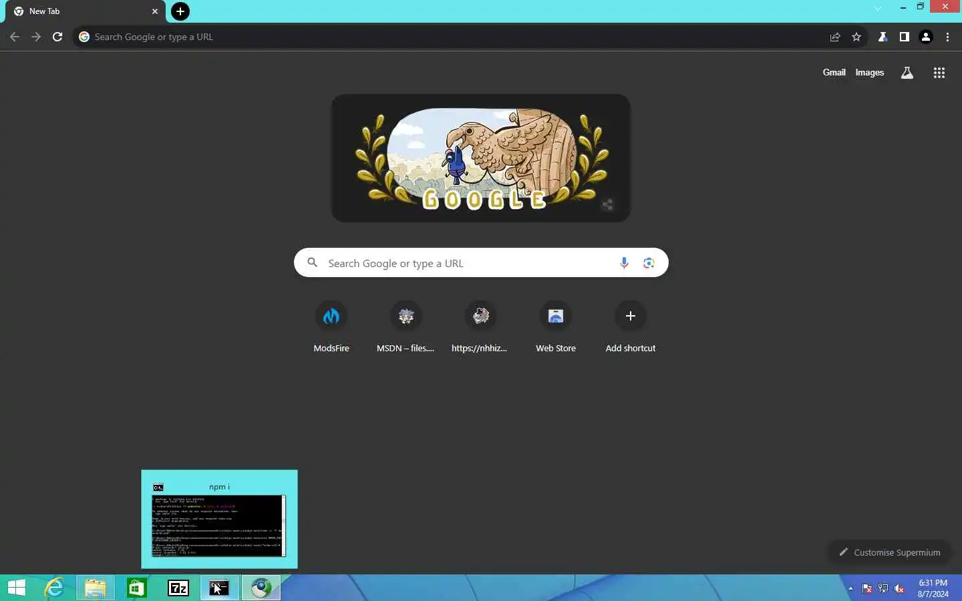Viewport: 962px width, 601px height.
Task: Open the network tray icon
Action: pyautogui.click(x=883, y=588)
